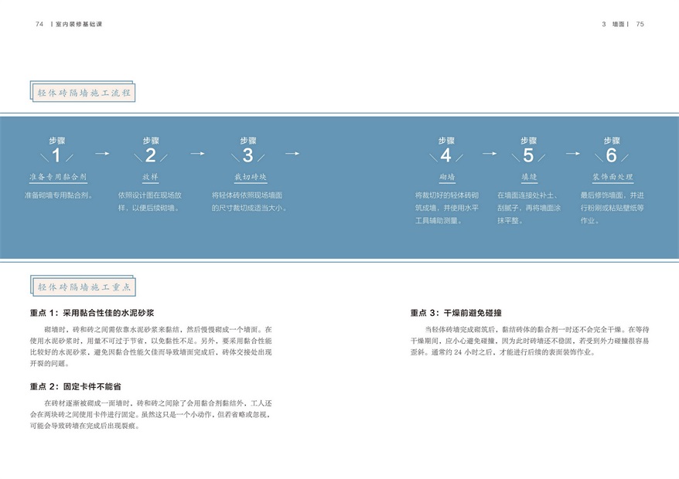Select the large step number 4

pos(446,156)
